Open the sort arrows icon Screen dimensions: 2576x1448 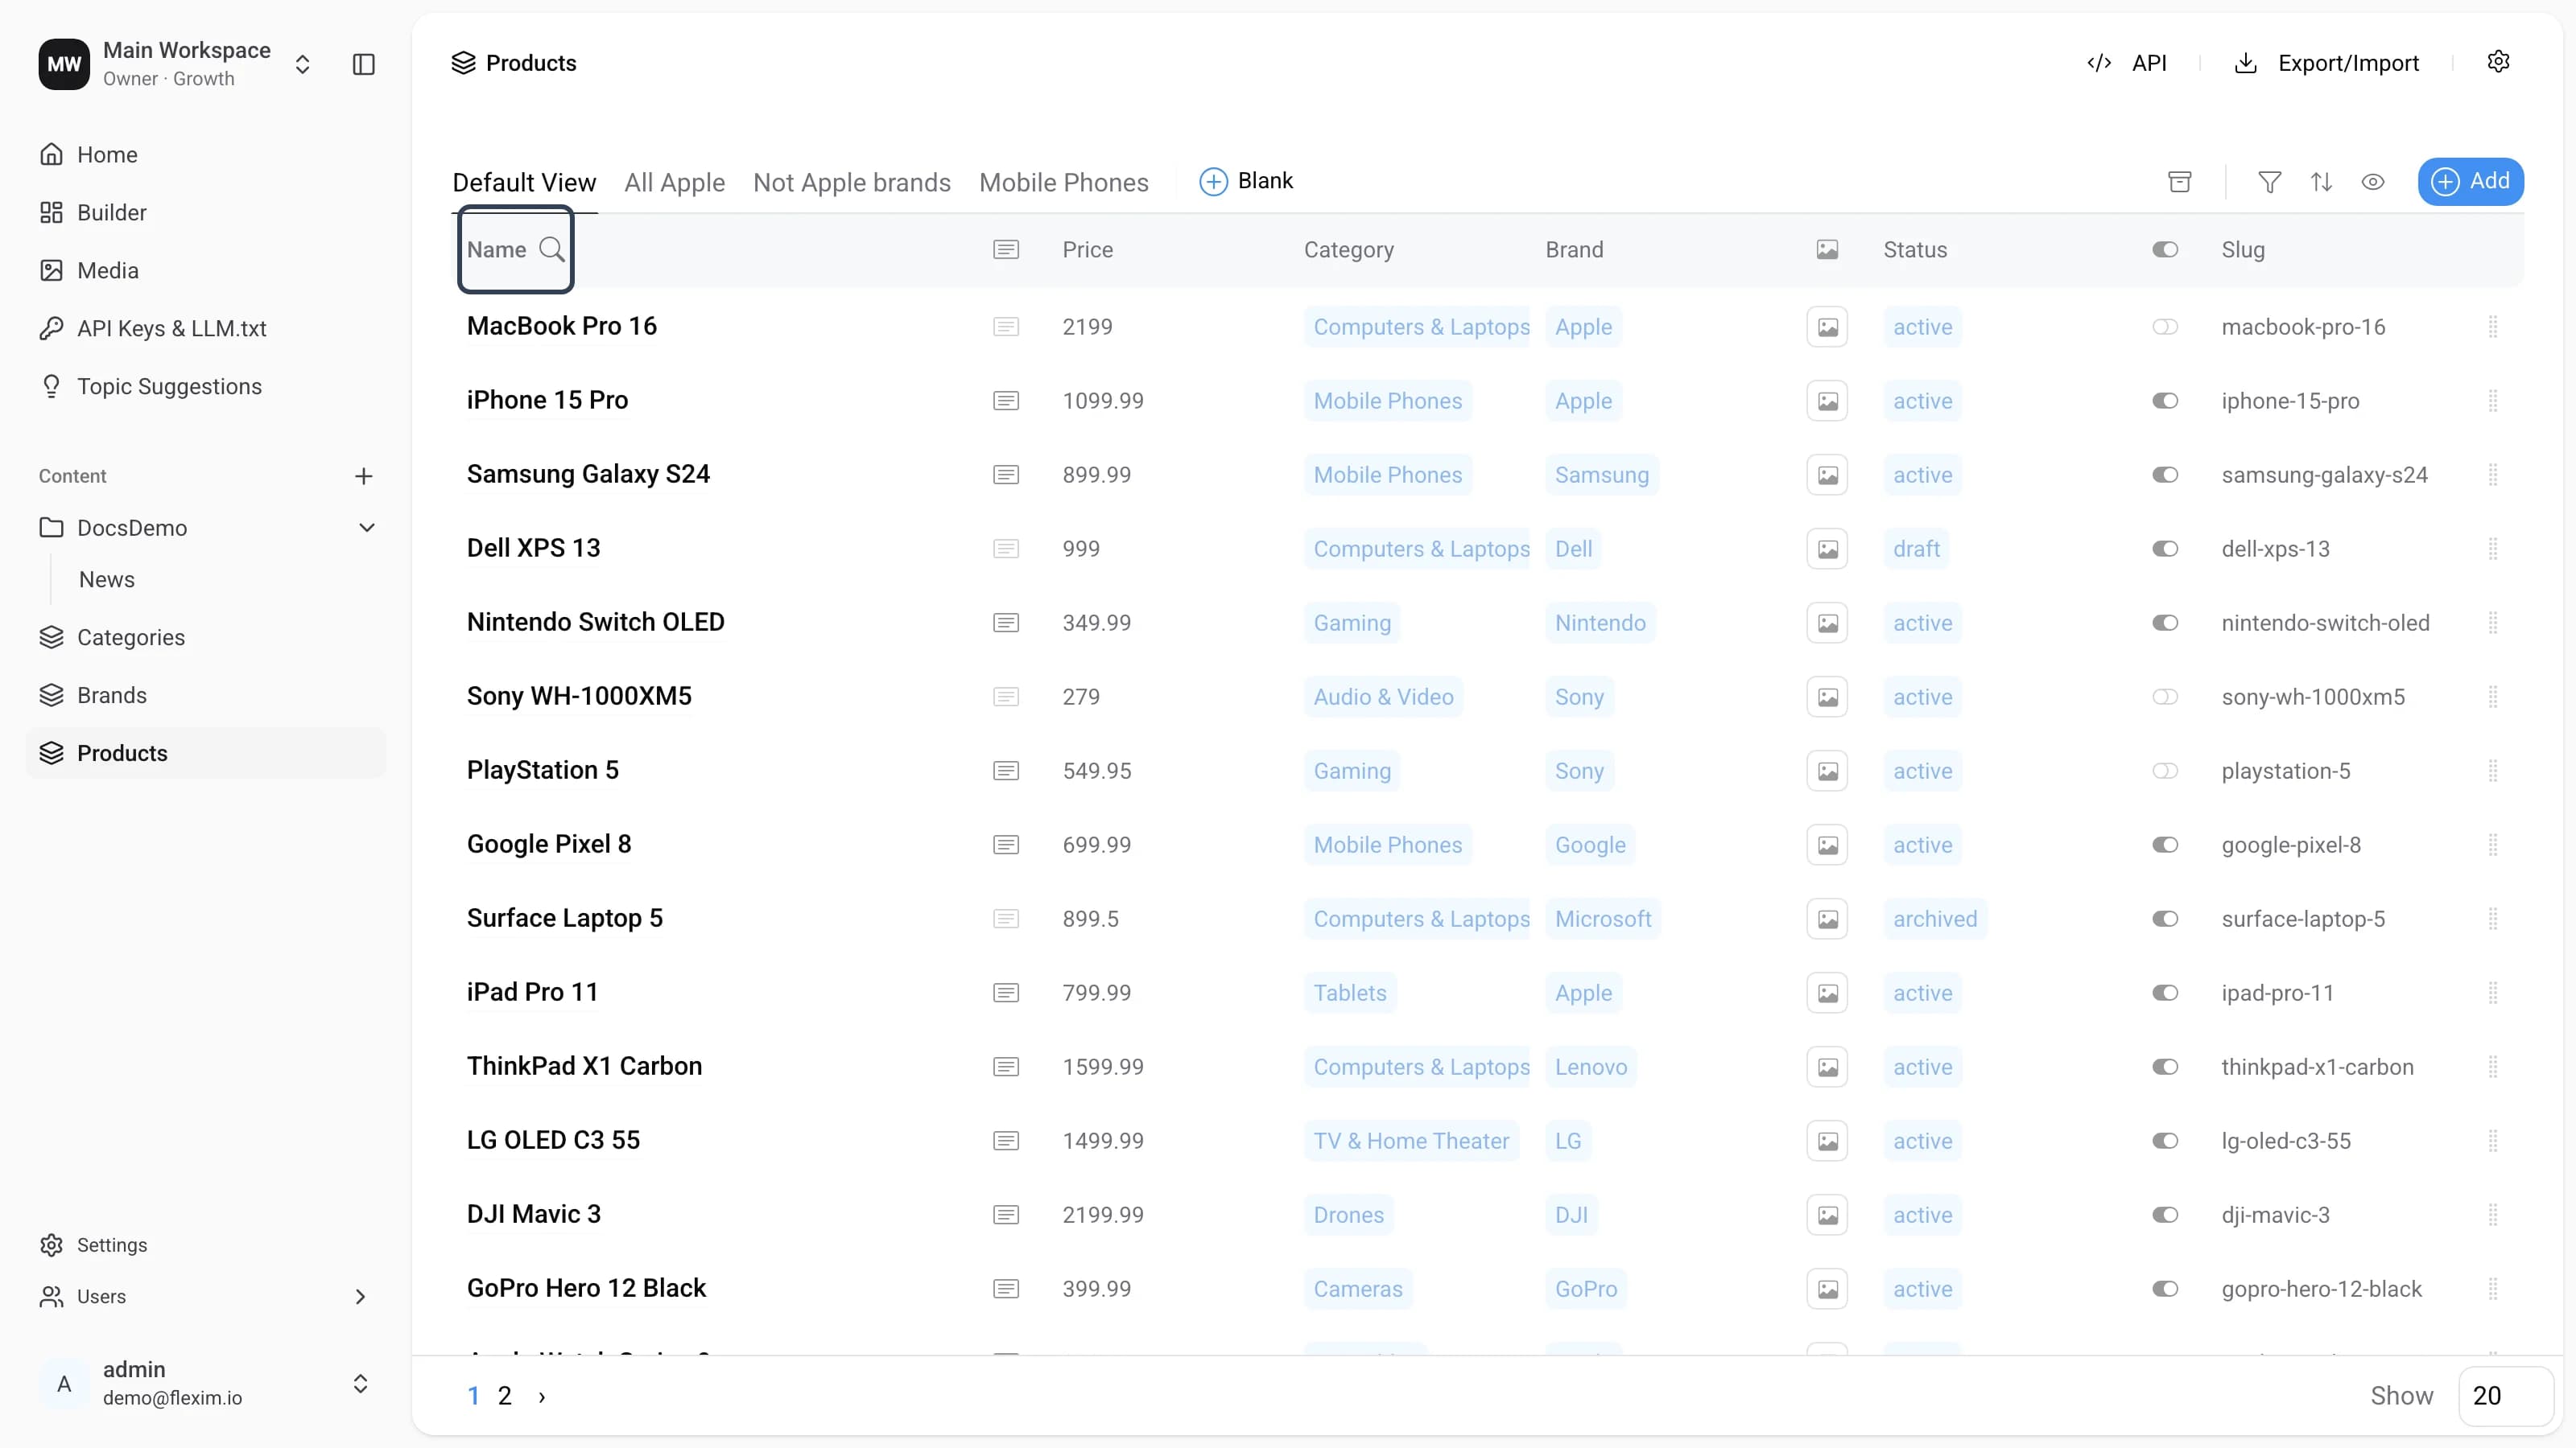click(2322, 181)
